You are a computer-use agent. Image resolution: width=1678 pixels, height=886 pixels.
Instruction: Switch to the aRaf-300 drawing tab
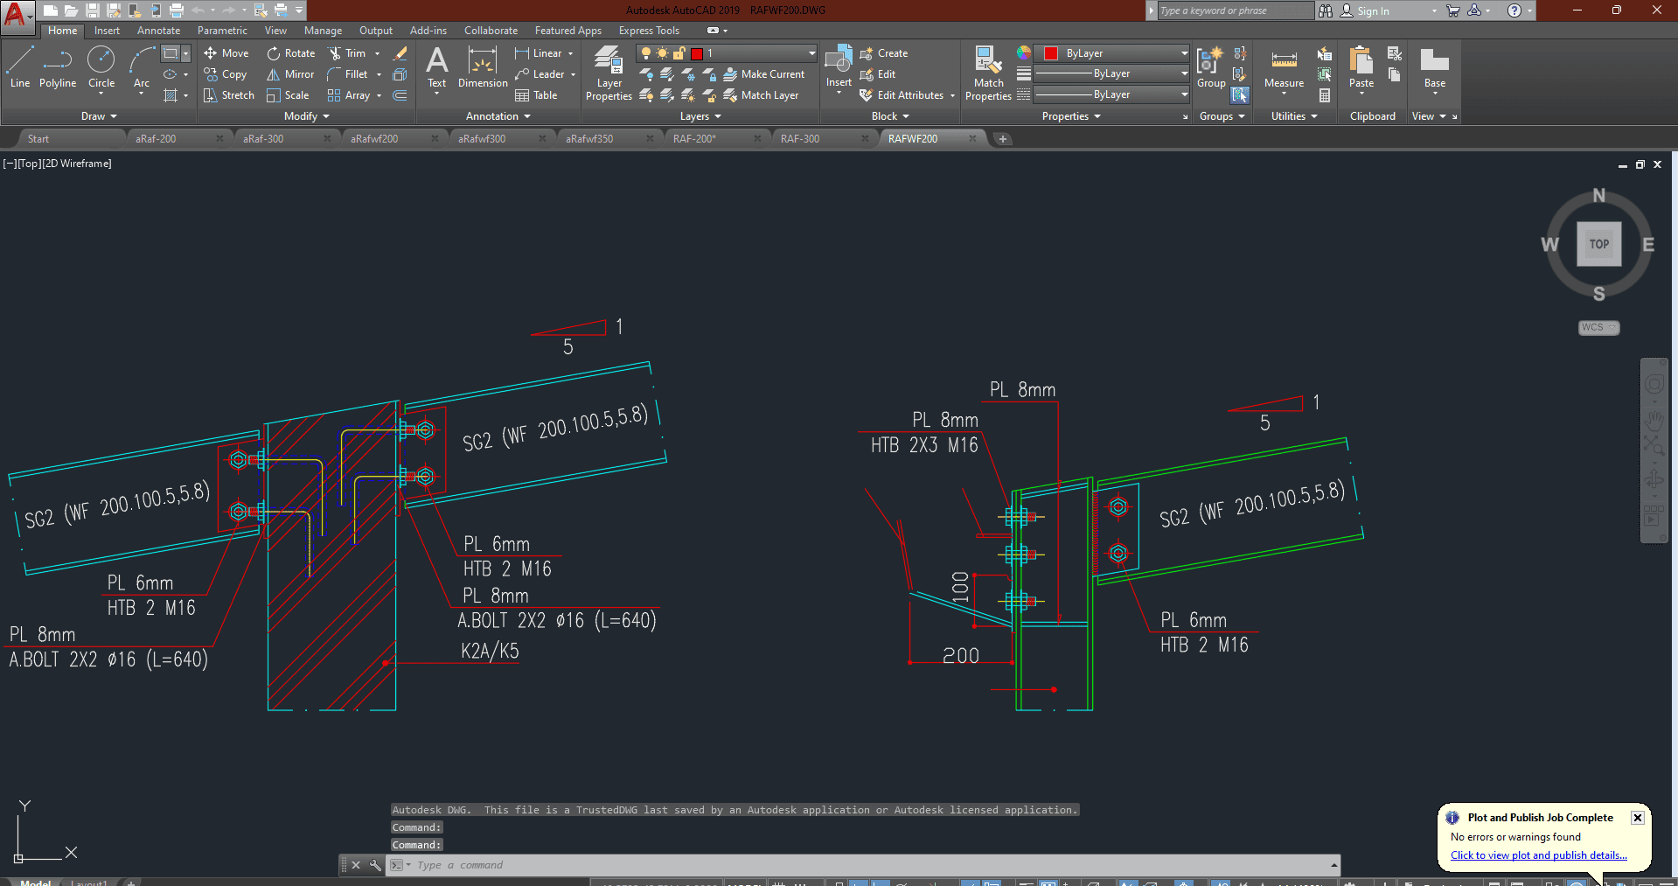(x=263, y=139)
